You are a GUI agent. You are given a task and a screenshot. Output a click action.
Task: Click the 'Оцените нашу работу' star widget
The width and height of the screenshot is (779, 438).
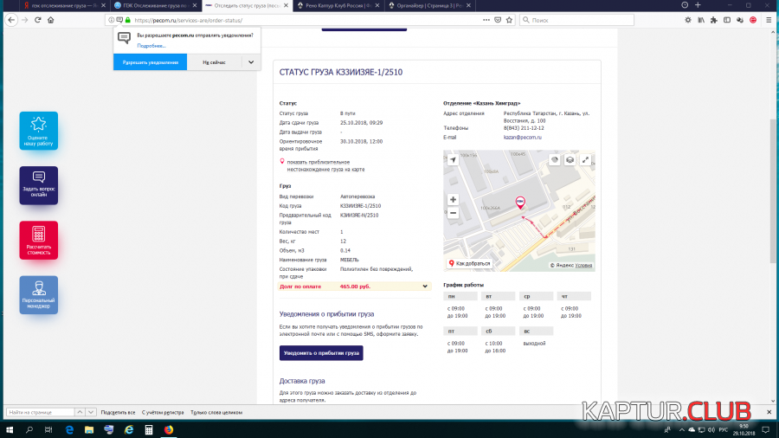pos(39,131)
